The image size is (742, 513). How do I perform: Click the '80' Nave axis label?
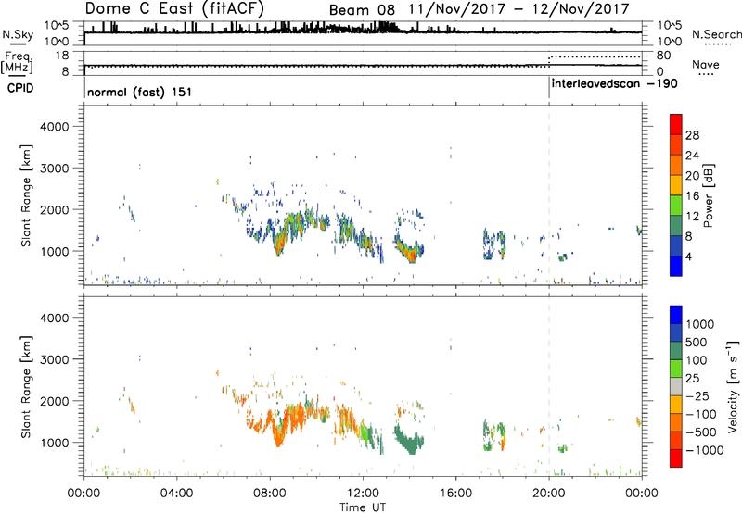point(663,56)
